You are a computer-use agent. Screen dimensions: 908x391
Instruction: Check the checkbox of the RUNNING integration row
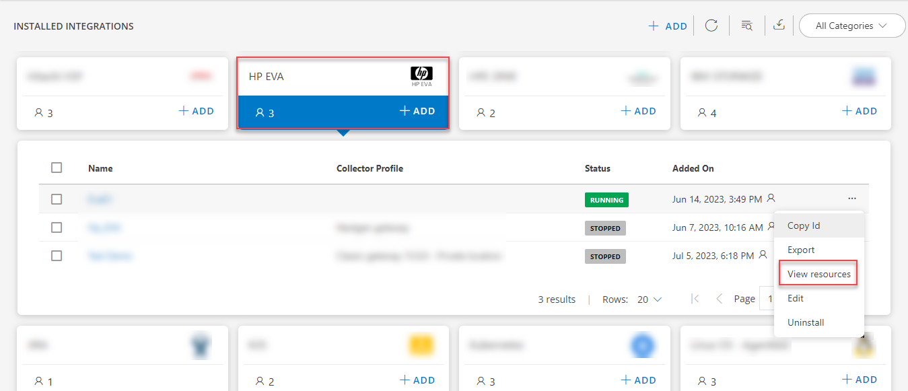57,199
